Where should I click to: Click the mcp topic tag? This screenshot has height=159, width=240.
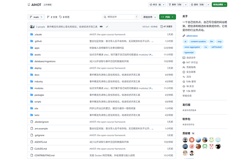pyautogui.click(x=219, y=41)
